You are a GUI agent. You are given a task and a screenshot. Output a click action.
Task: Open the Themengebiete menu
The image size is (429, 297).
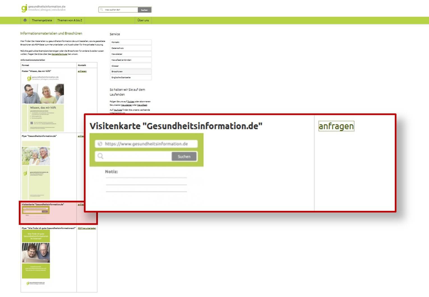[42, 20]
